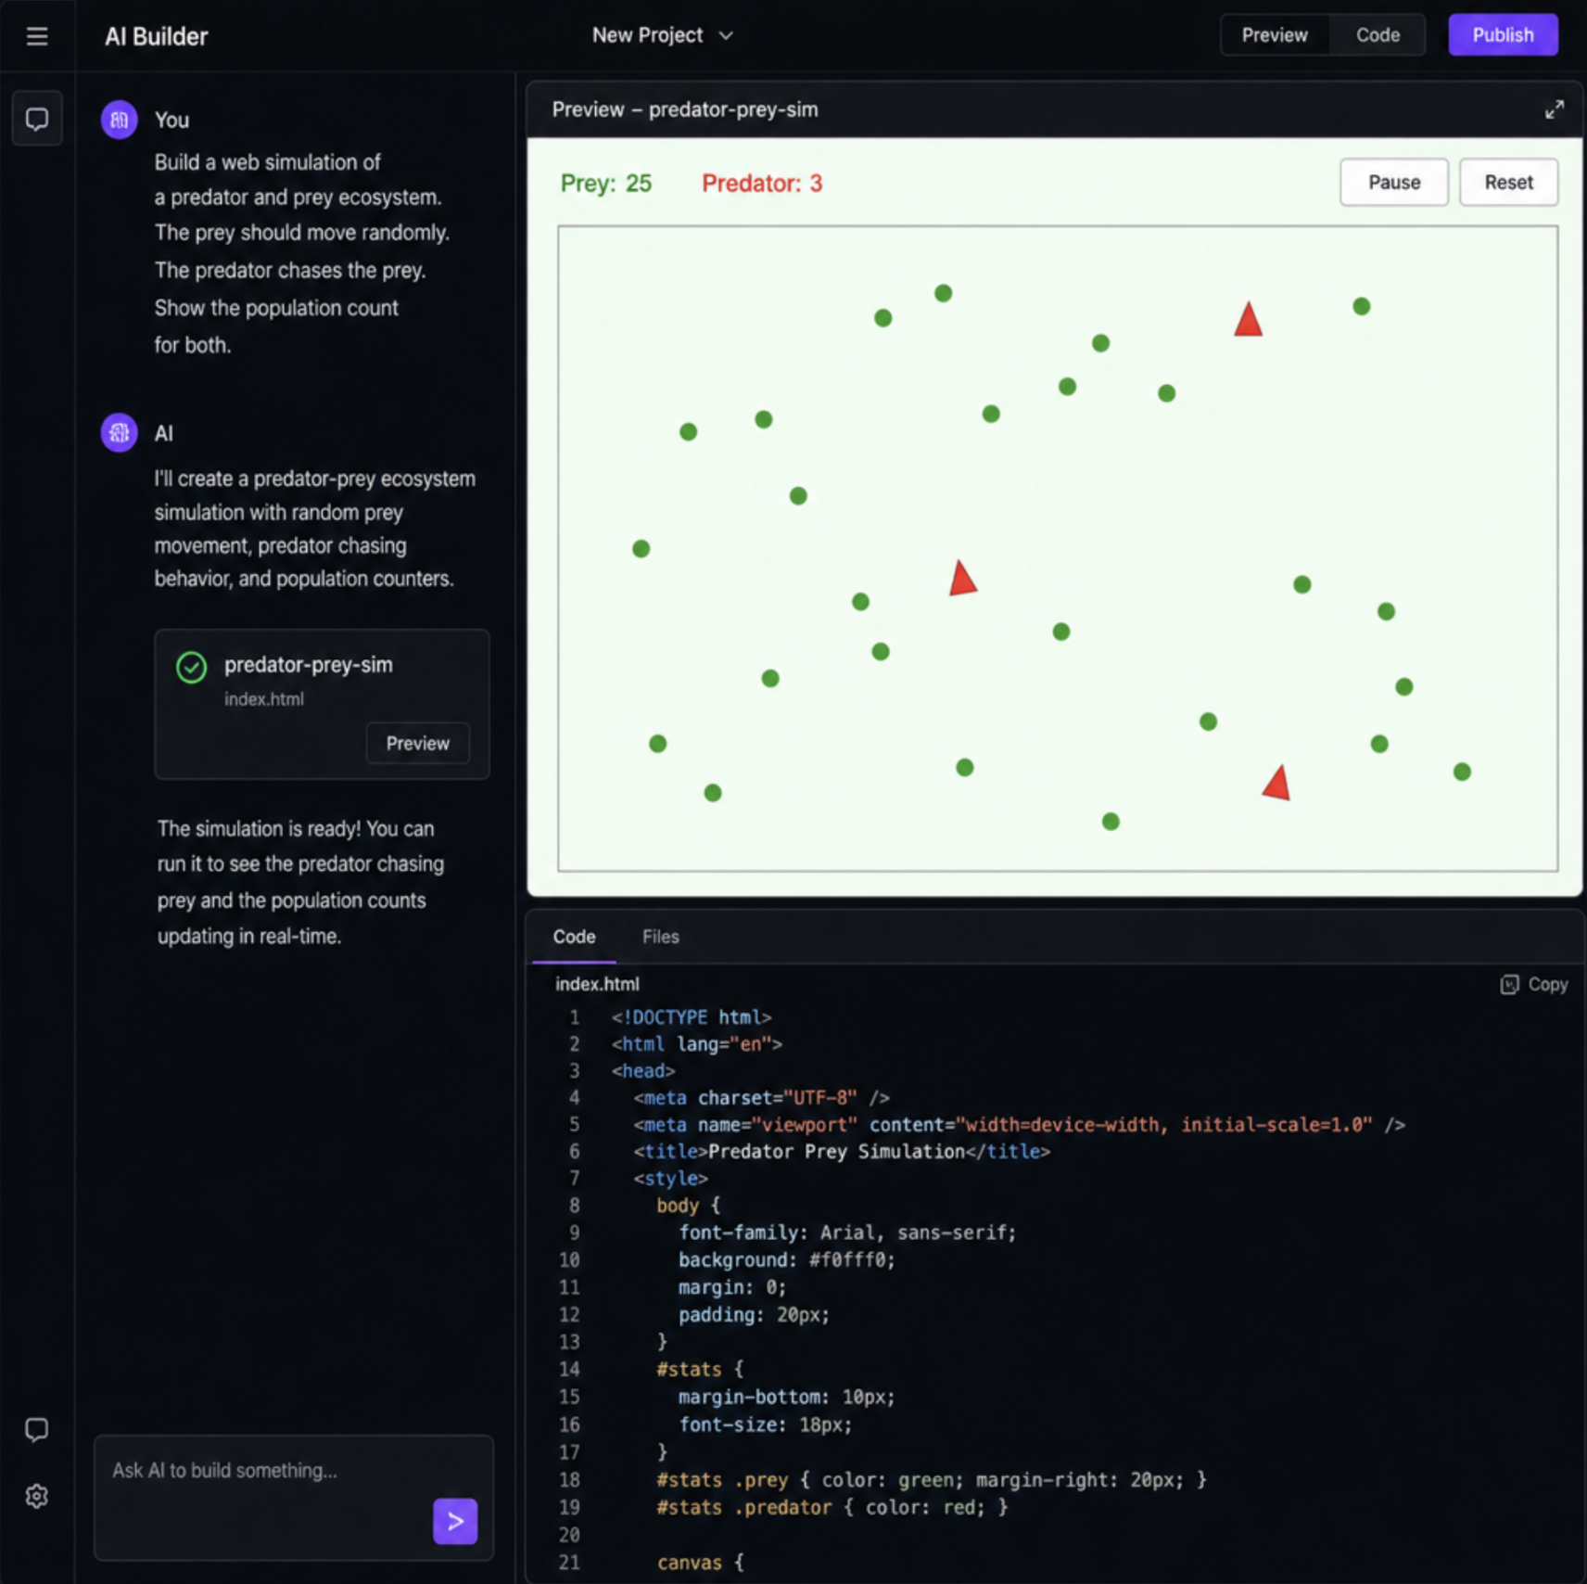Switch to Preview mode in the top bar

(x=1275, y=35)
